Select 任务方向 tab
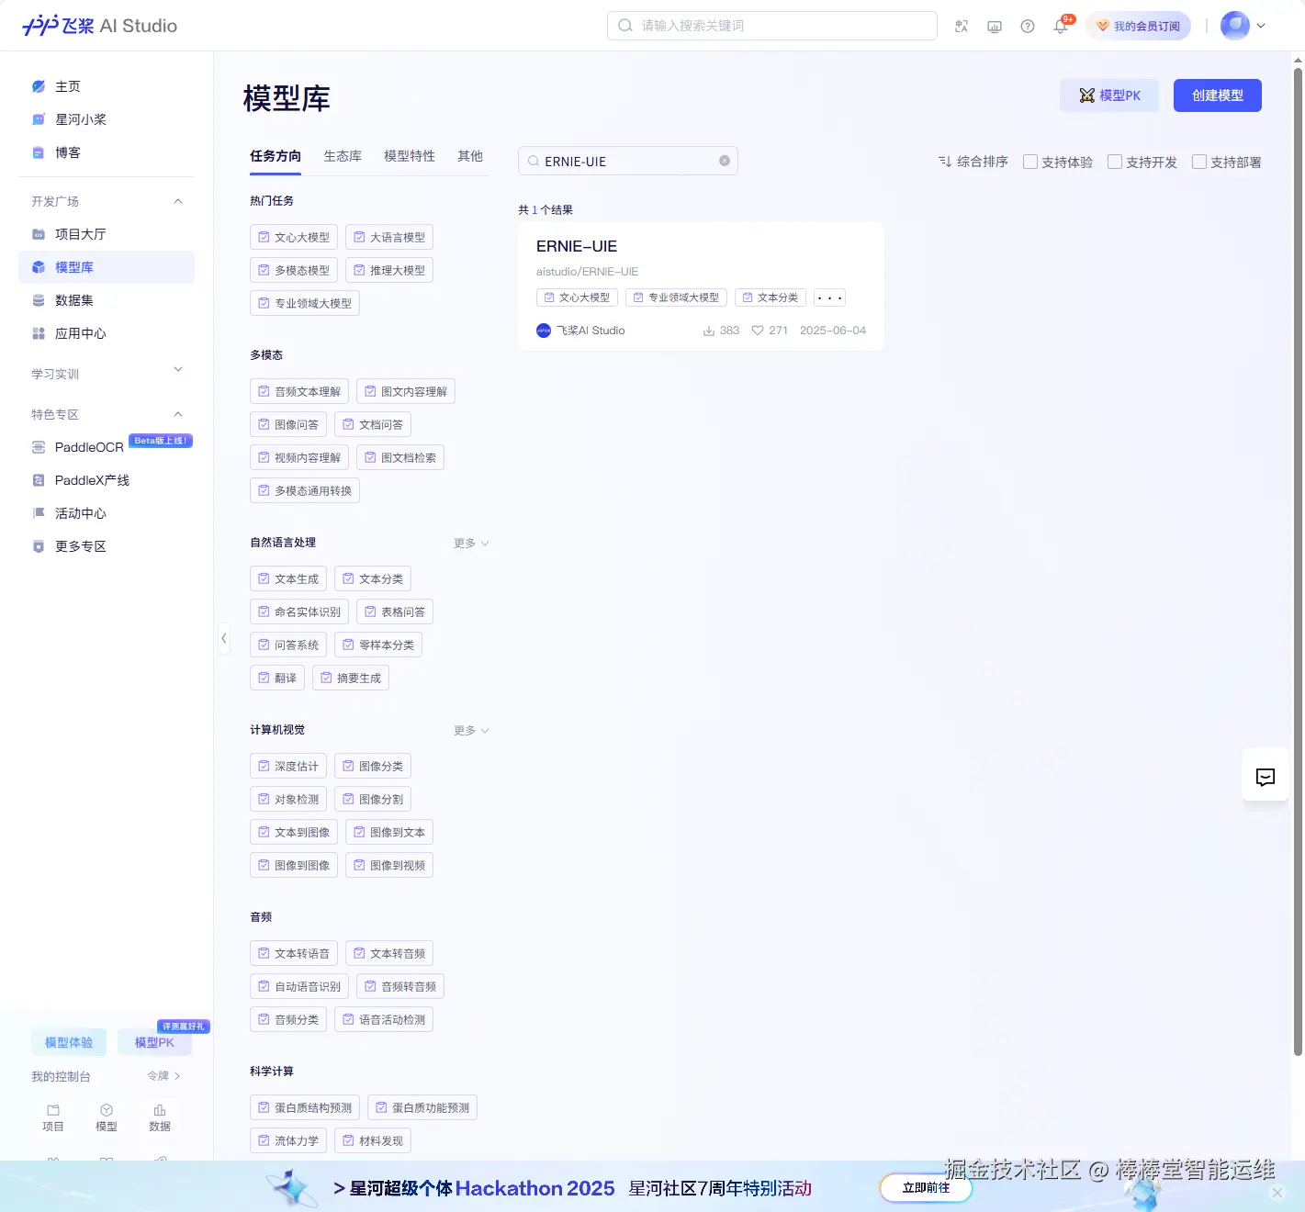Viewport: 1305px width, 1212px height. (276, 156)
